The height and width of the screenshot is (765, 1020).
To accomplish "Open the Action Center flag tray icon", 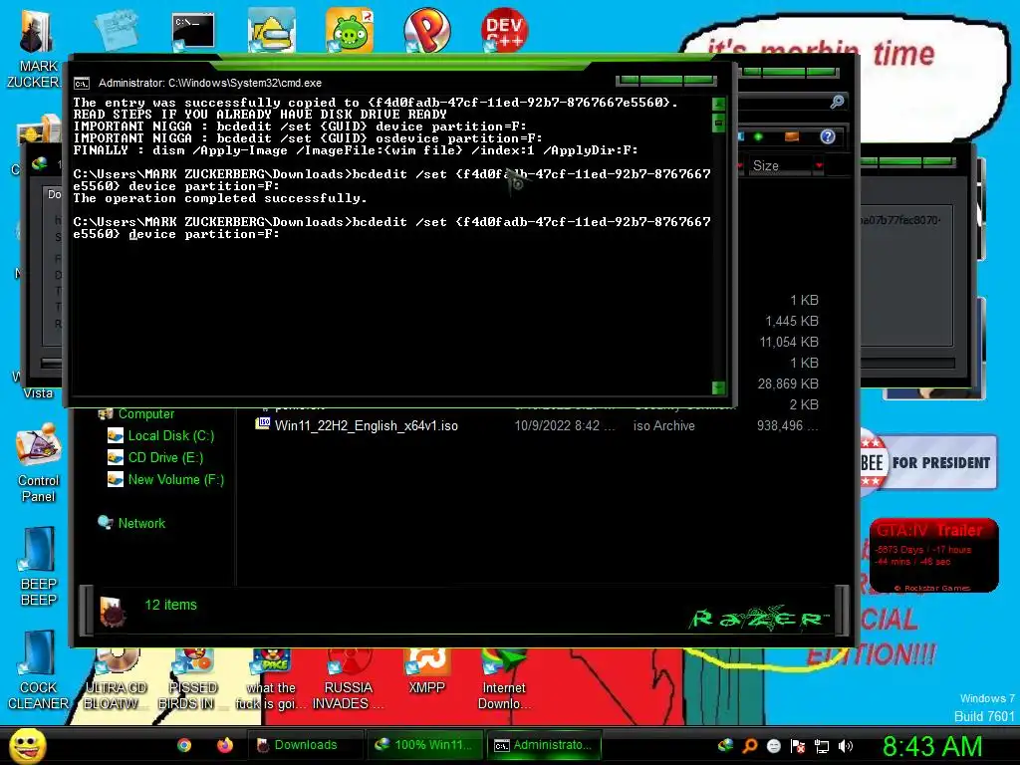I will tap(798, 745).
